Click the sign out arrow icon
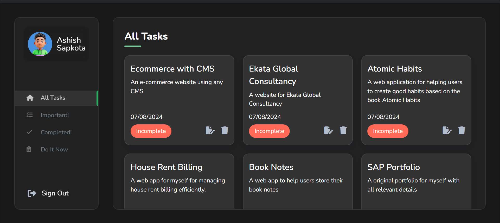 coord(32,193)
